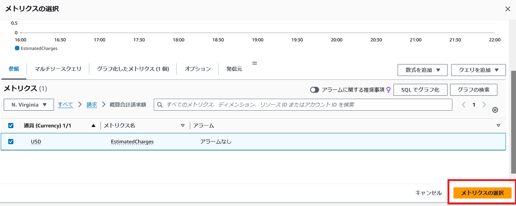Click the キャンセル button

pos(429,193)
